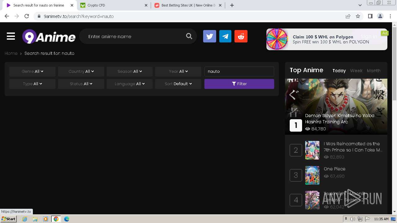This screenshot has height=223, width=397.
Task: Expand the Year filter dropdown
Action: (178, 72)
